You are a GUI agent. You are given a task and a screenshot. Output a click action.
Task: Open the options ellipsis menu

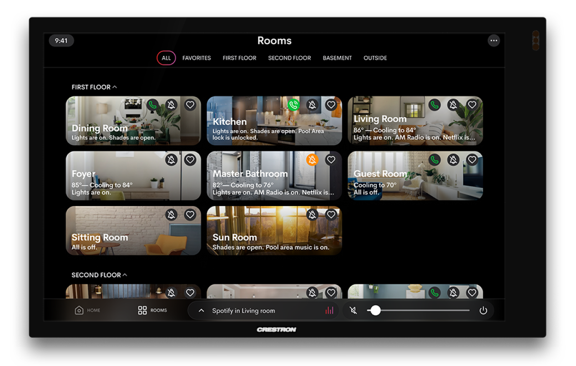click(x=494, y=40)
